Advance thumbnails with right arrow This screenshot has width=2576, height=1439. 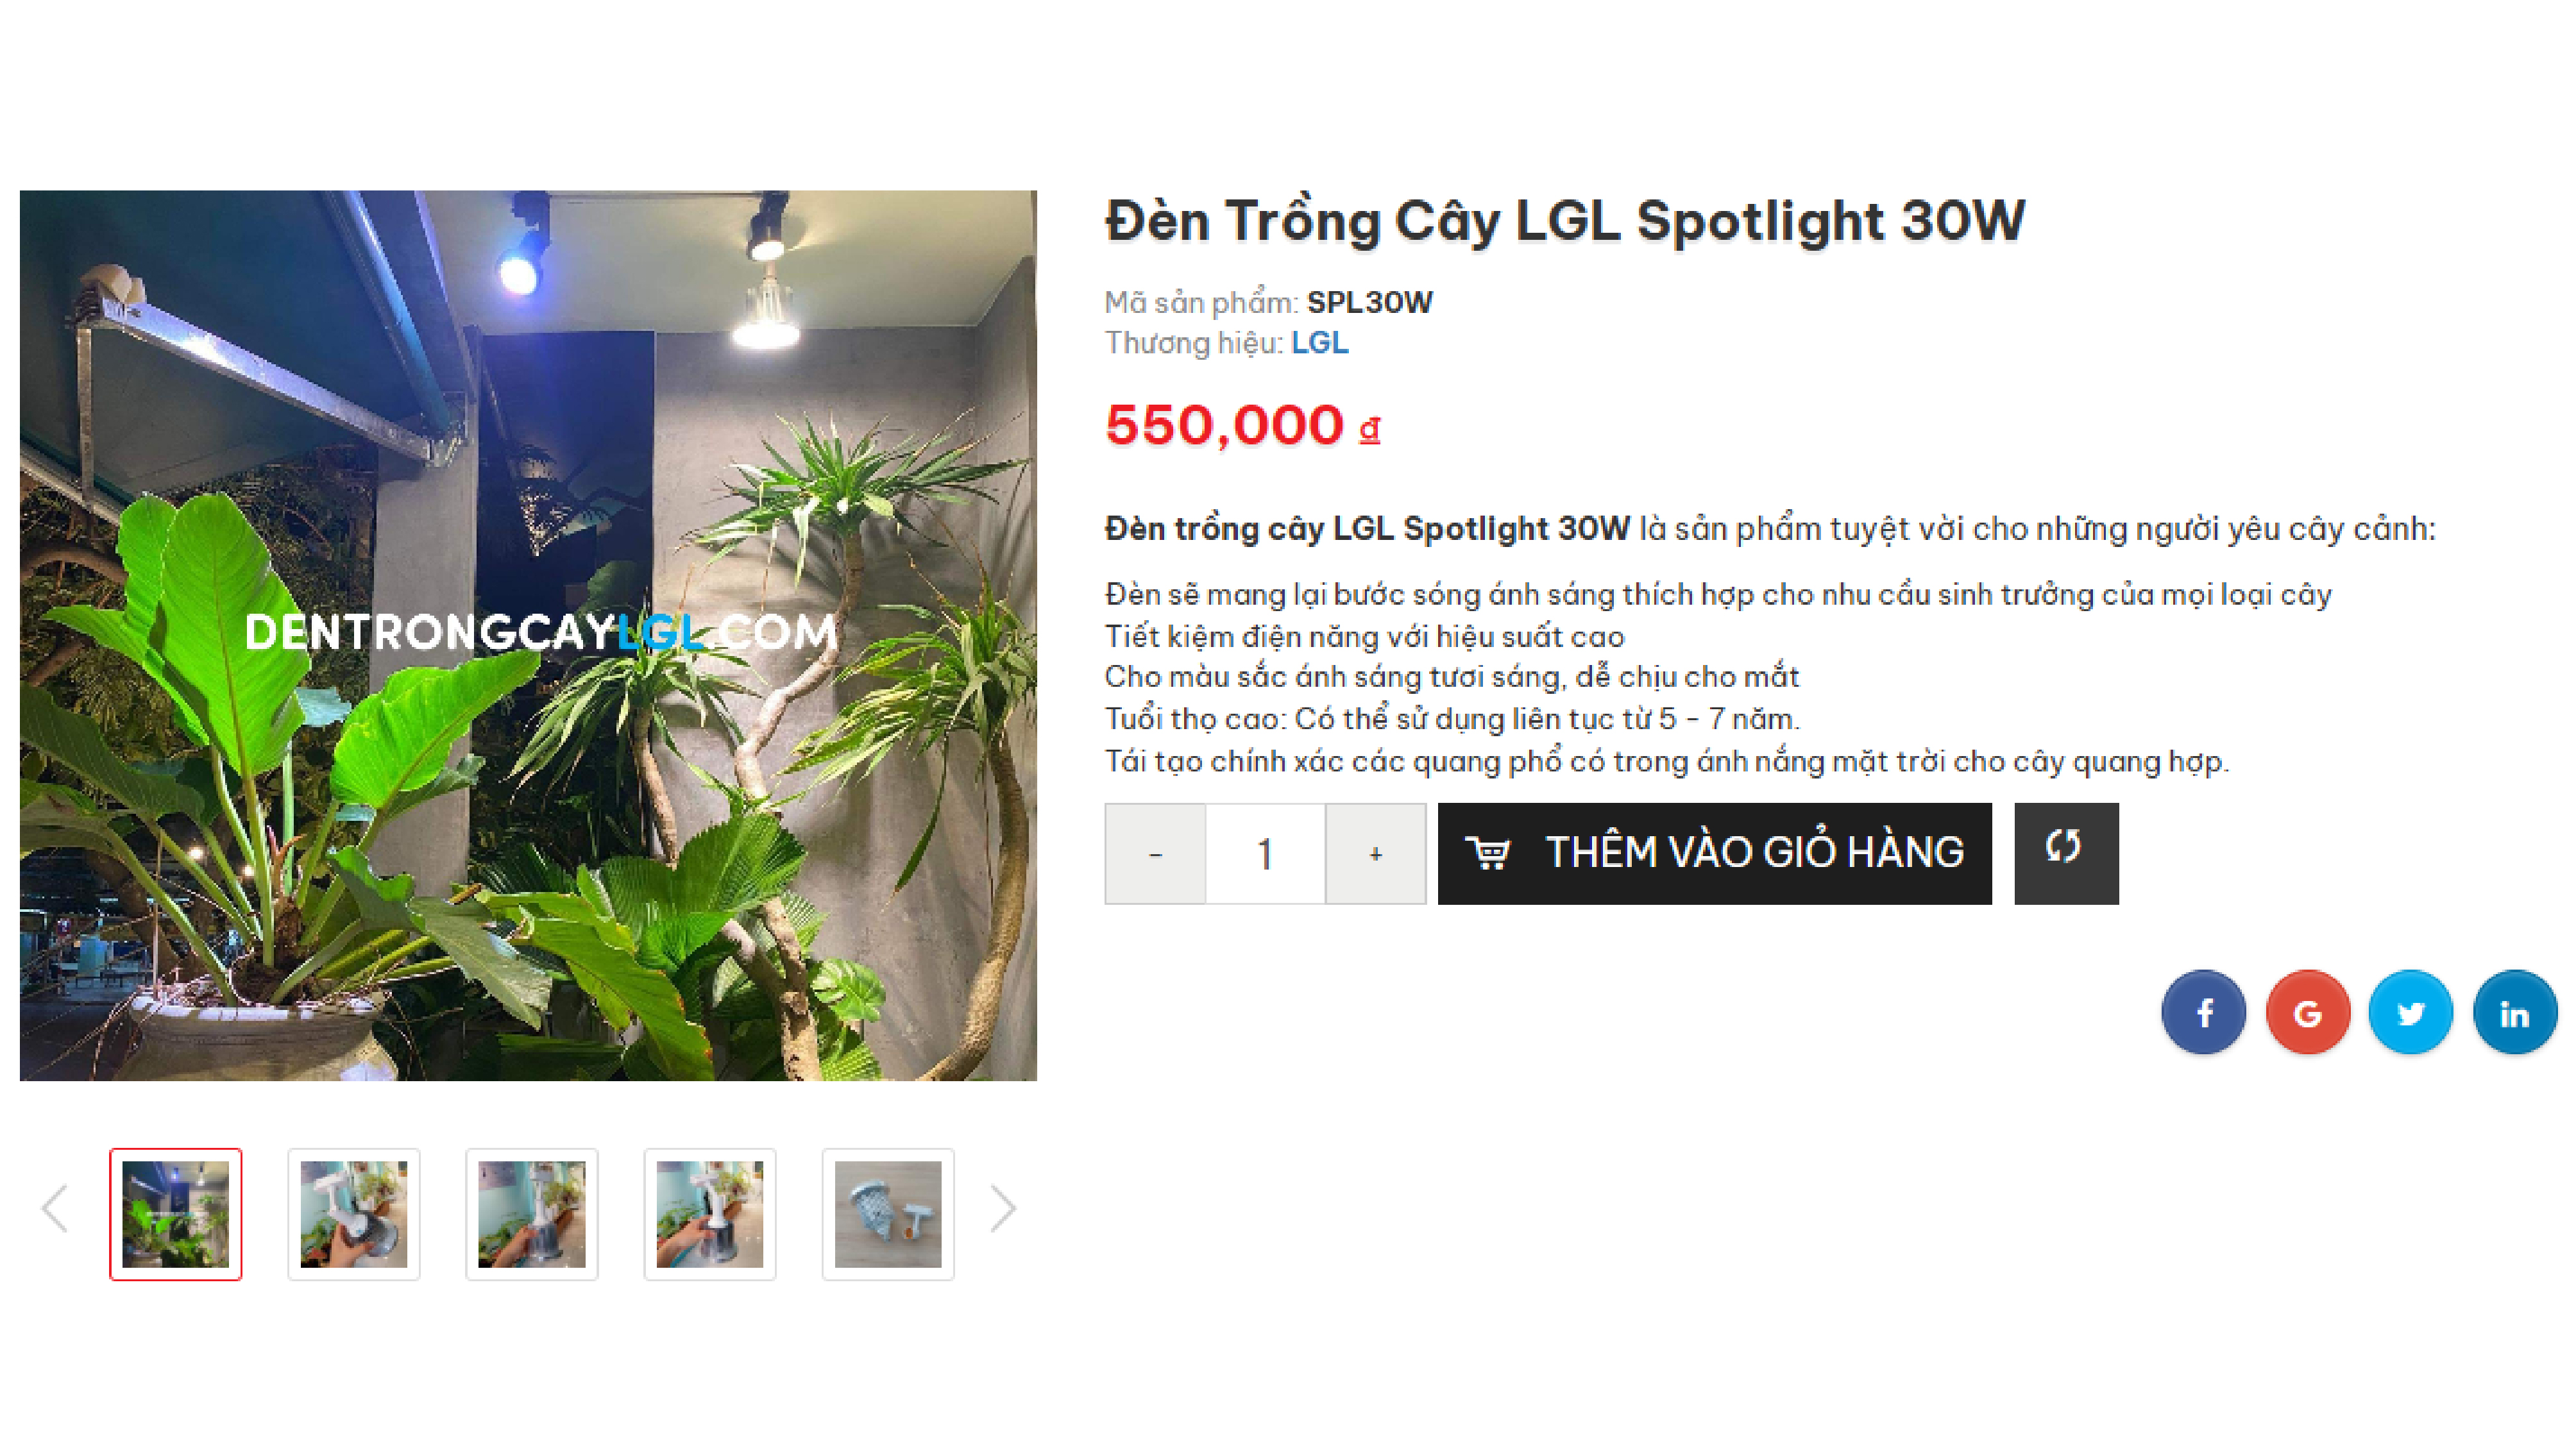pos(1002,1209)
